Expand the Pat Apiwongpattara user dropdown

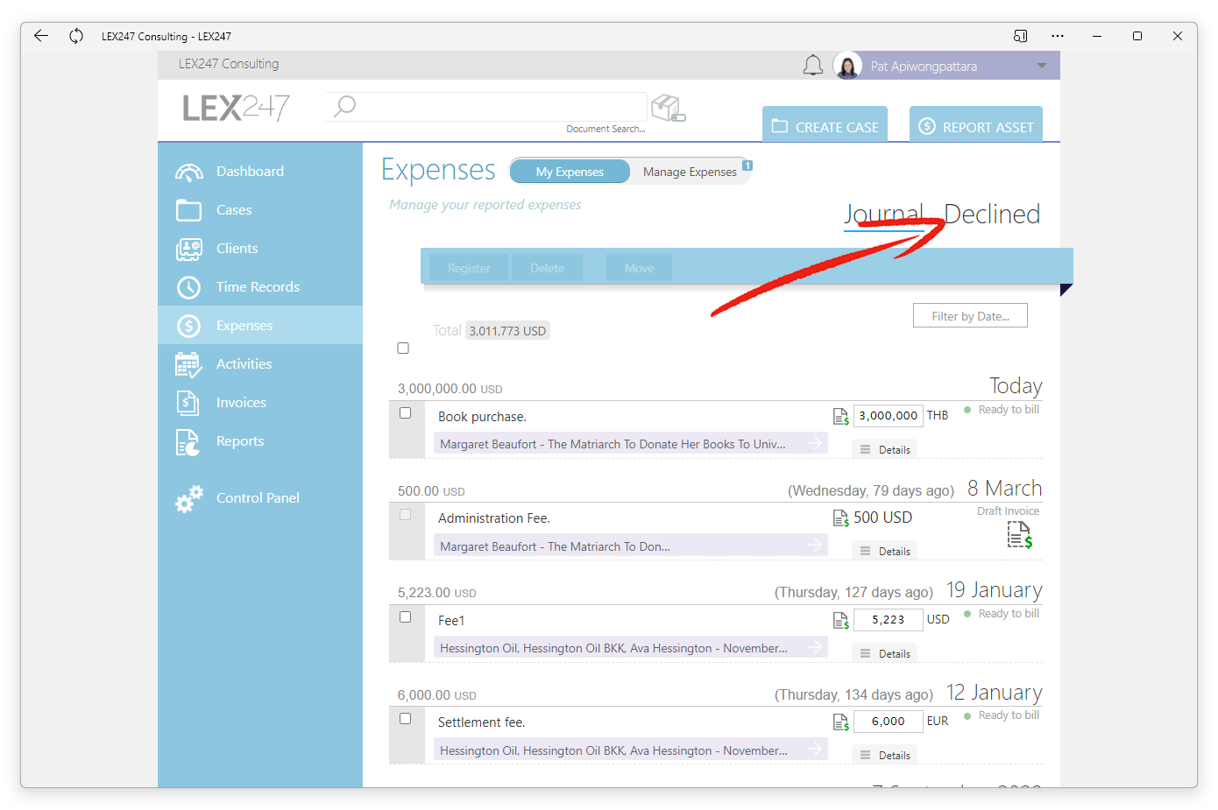pyautogui.click(x=1042, y=66)
